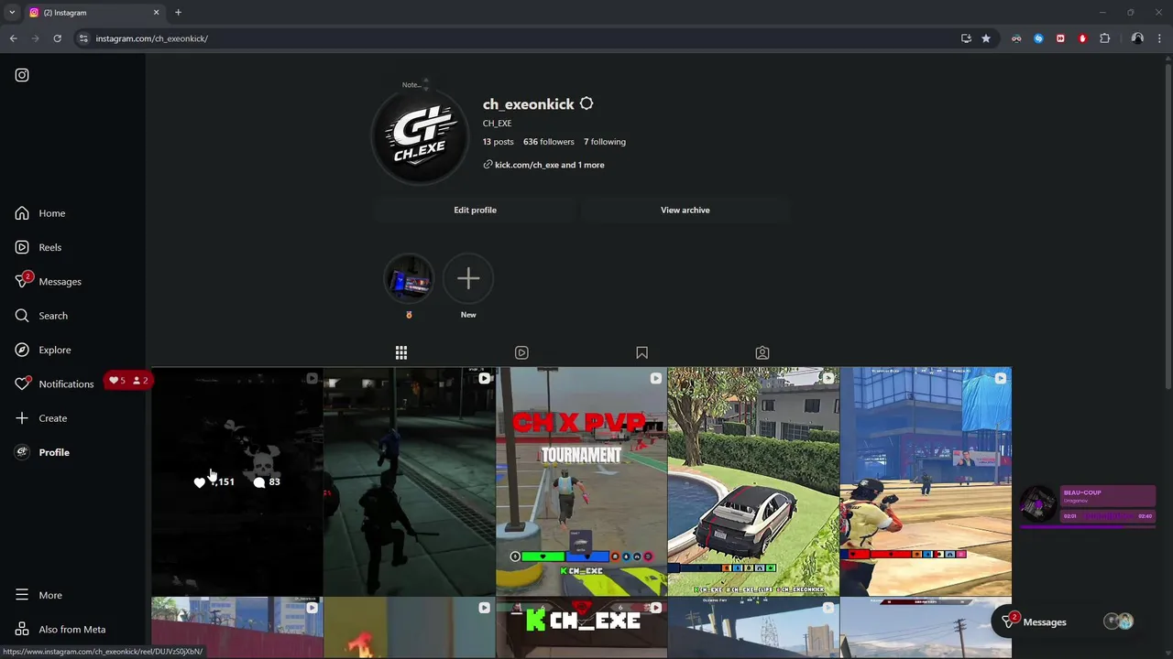Screen dimensions: 1173x659
Task: Add a New highlight
Action: [468, 279]
